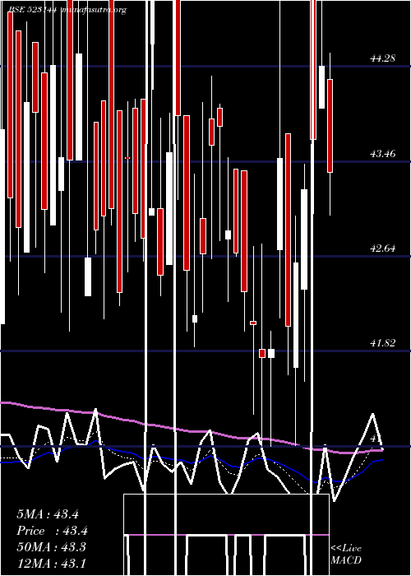Viewport: 411px width, 576px height.
Task: Click the pink 50MA line at the chart's left edge
Action: 6,403
